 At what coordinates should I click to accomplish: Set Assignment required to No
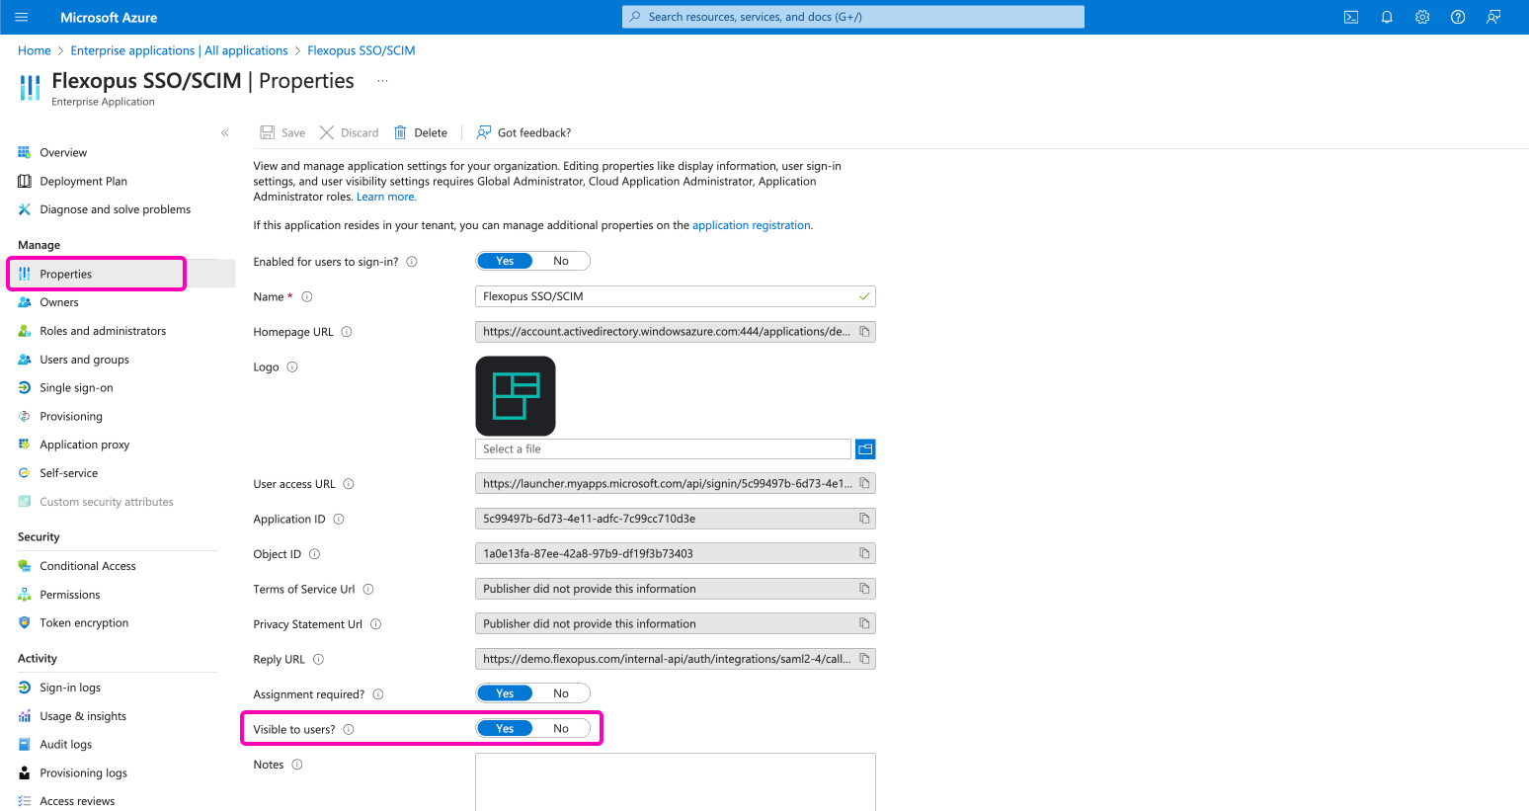[561, 693]
